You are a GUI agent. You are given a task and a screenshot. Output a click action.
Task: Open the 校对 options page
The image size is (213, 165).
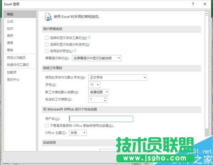pyautogui.click(x=20, y=29)
